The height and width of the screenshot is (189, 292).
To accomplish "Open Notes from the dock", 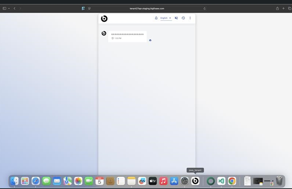I will pyautogui.click(x=131, y=181).
